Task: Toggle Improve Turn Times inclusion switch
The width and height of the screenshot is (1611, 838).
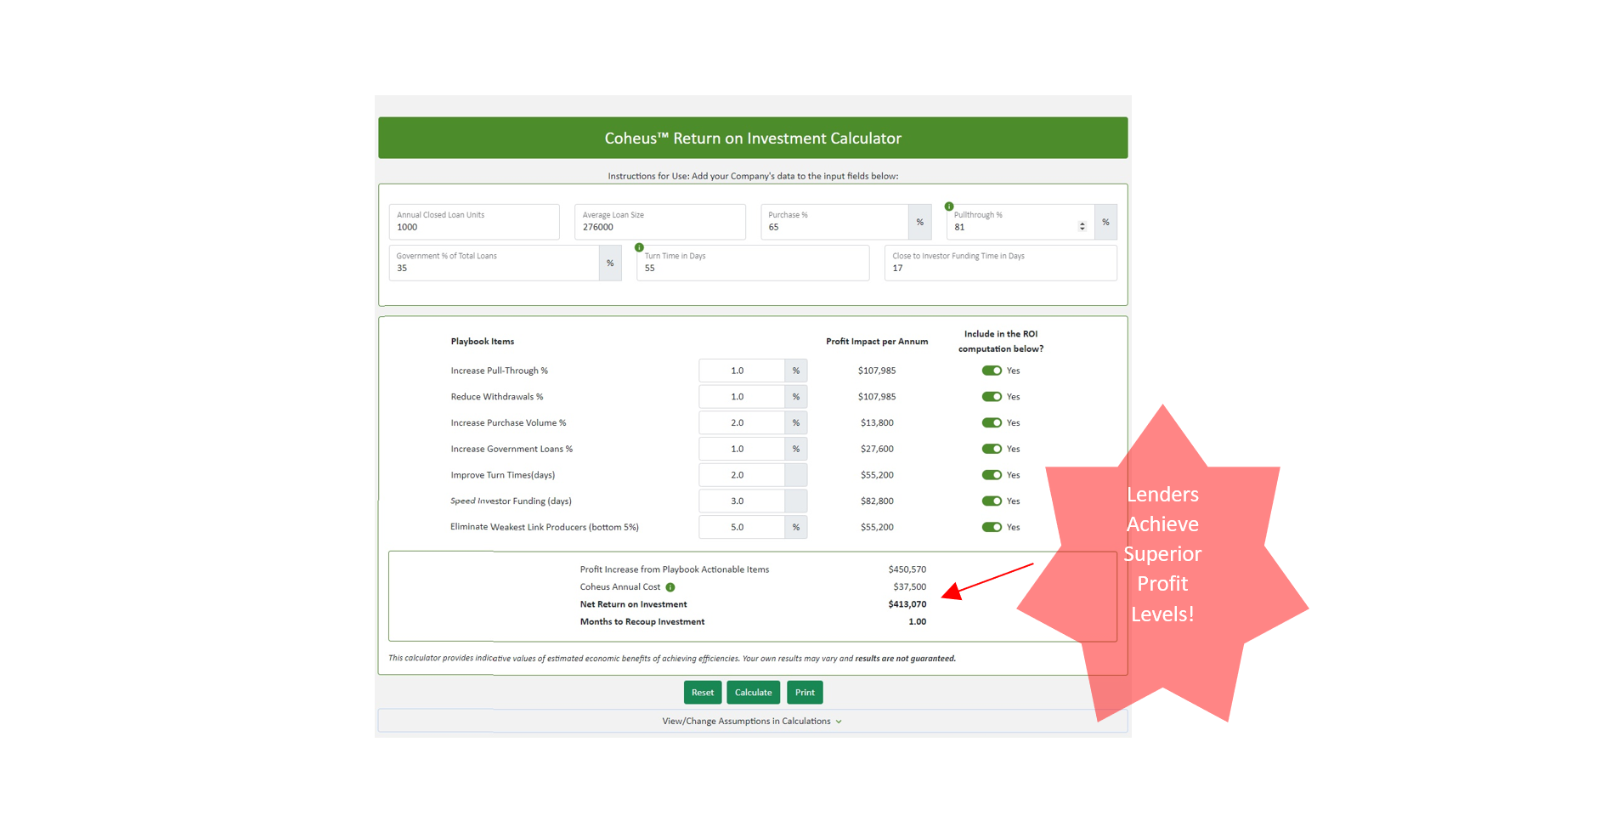Action: coord(992,475)
